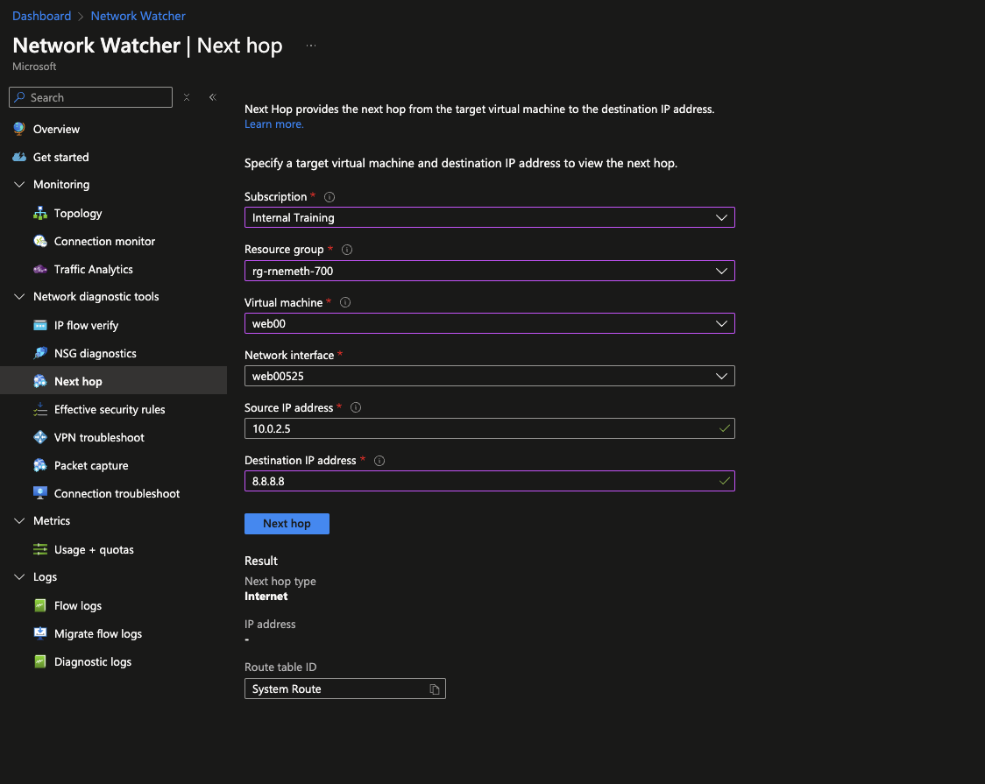Open the Virtual machine dropdown
The height and width of the screenshot is (784, 985).
coord(489,323)
